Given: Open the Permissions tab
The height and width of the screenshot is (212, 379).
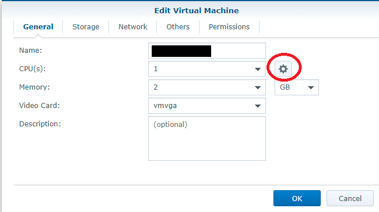Looking at the screenshot, I should (229, 26).
